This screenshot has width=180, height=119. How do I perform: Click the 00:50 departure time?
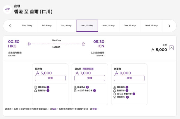pos(14,42)
